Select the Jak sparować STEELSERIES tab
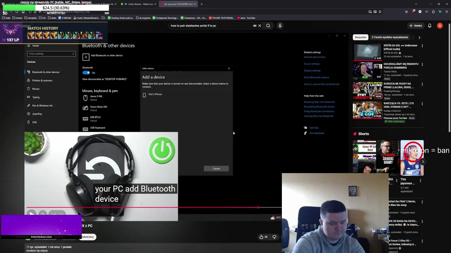 coord(178,4)
